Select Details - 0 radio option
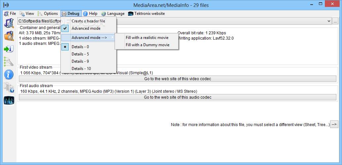This screenshot has height=165, width=342. coord(88,47)
